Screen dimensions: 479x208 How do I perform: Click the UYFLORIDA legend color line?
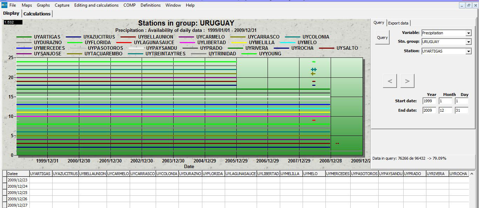coord(75,42)
